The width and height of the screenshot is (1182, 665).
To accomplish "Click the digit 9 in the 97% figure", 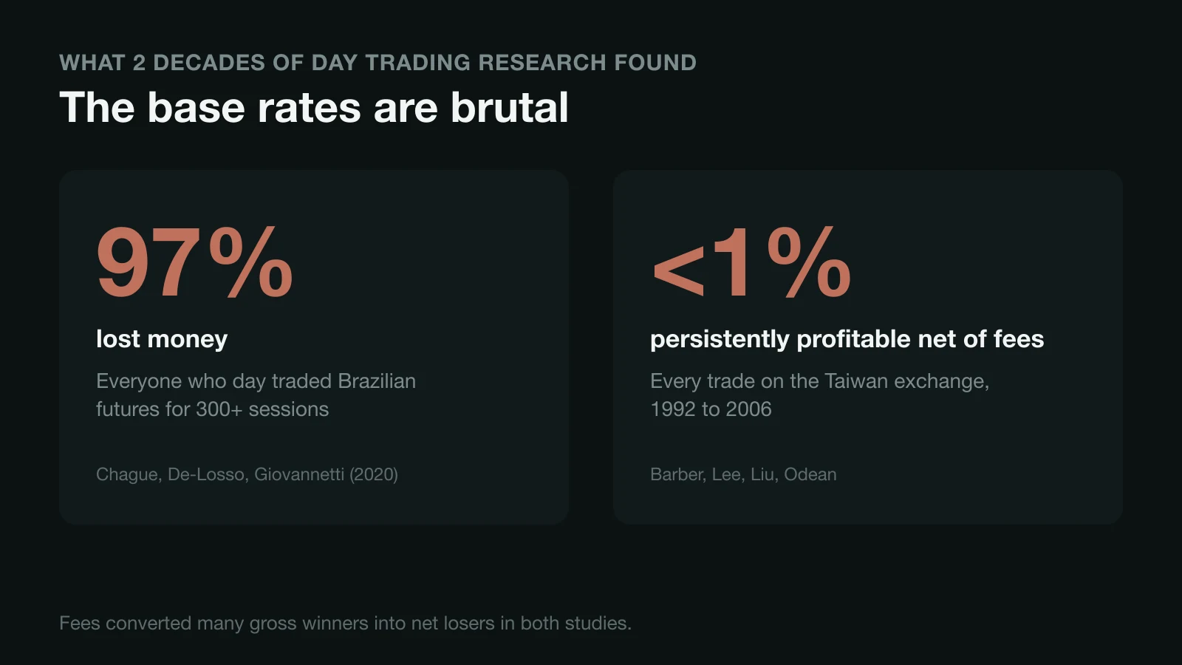I will (x=122, y=263).
